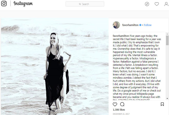Click the Instagram camera logo icon

[x=4, y=4]
